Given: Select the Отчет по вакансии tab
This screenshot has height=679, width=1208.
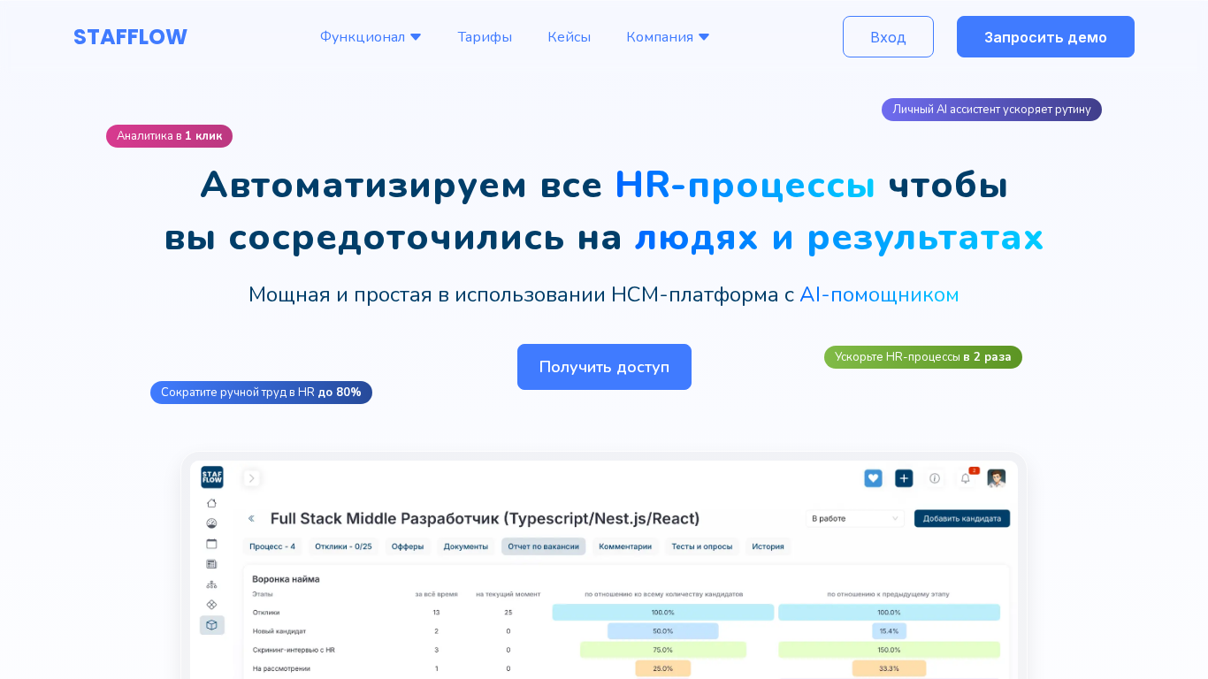Looking at the screenshot, I should (543, 546).
